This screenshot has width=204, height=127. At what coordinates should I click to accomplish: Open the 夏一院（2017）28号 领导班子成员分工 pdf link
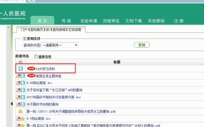(71, 111)
